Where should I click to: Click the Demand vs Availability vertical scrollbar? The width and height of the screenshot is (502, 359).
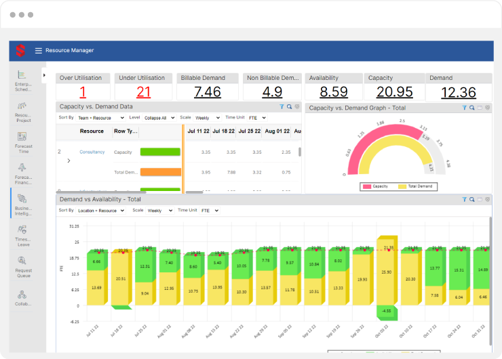click(490, 281)
